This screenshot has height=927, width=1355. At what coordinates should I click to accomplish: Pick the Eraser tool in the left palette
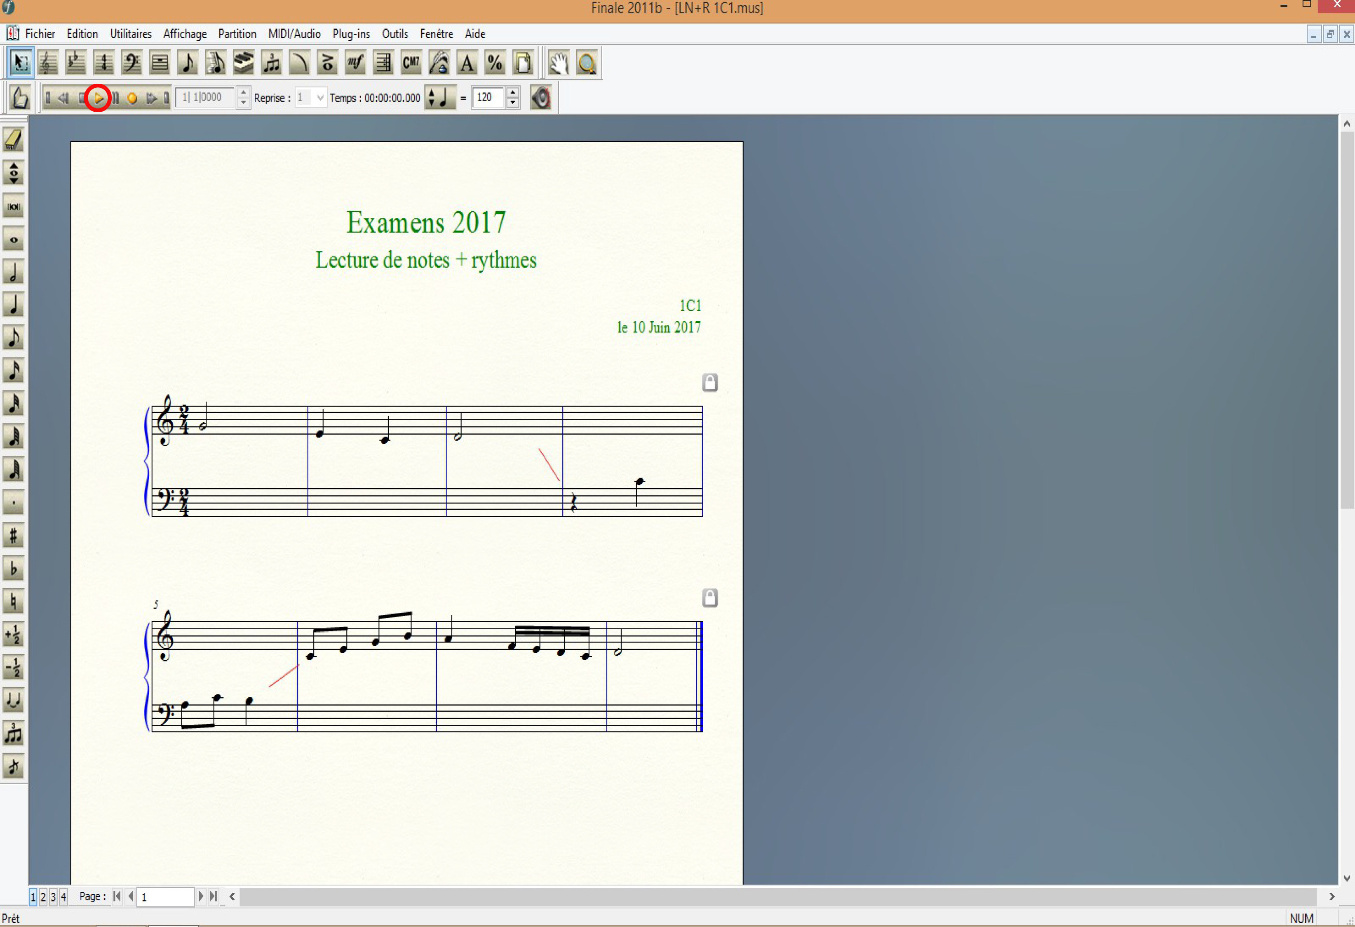14,140
